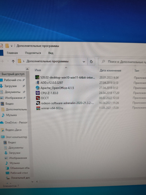Open the Поделиться ribbon tab
The image size is (146, 195).
(33, 53)
